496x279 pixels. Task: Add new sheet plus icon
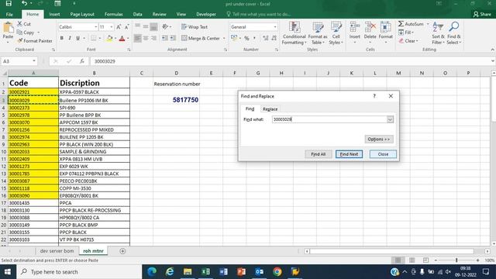click(x=122, y=251)
